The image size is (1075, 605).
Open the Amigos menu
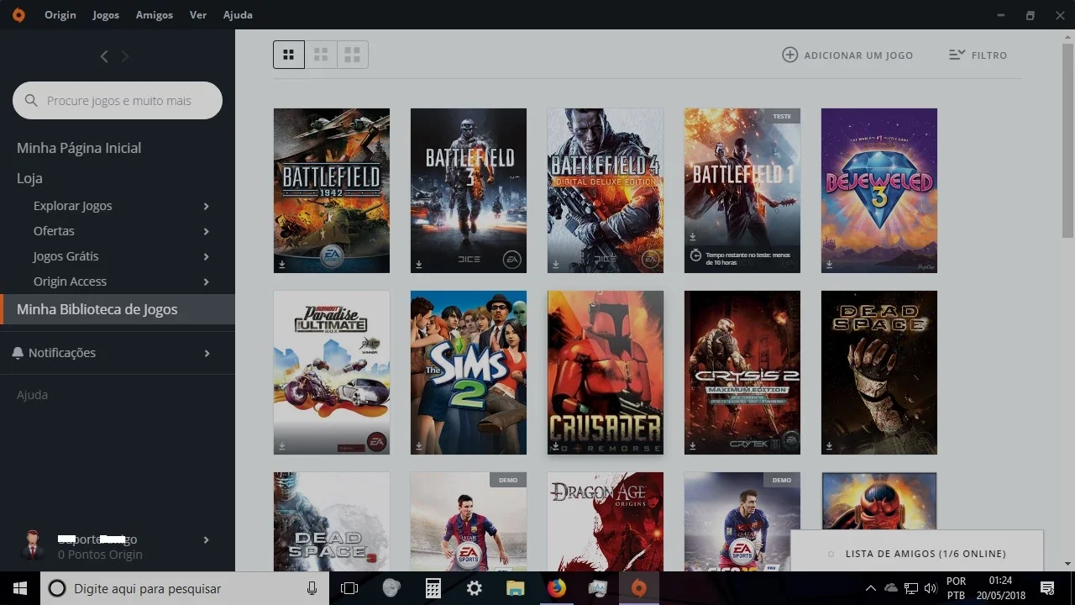155,14
